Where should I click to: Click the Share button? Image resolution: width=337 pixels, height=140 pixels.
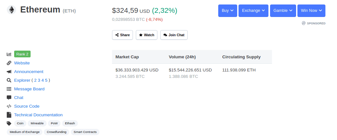123,35
